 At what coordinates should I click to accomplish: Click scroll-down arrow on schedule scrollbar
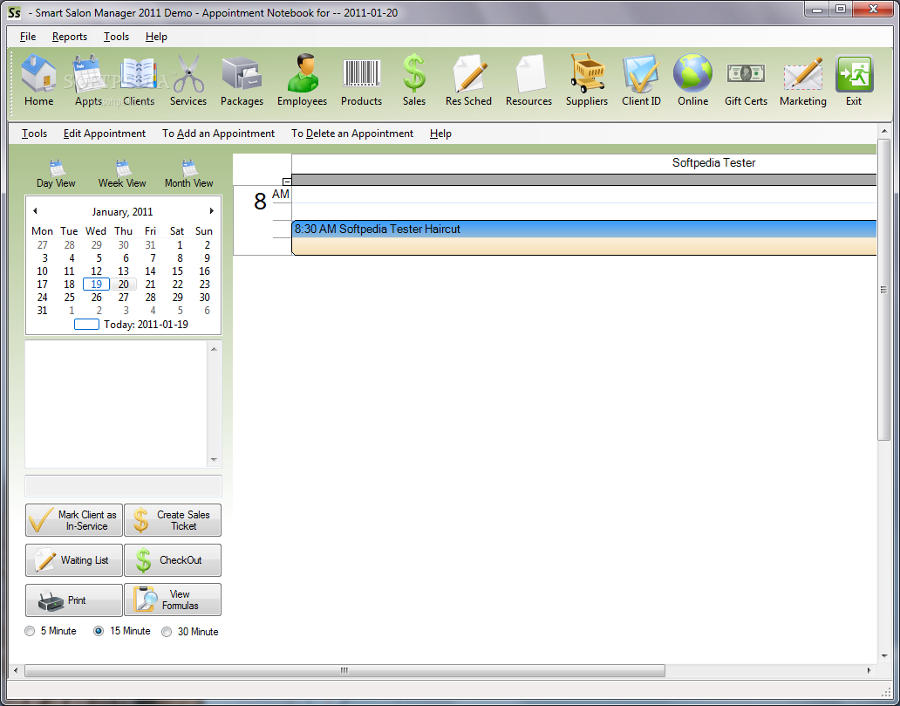[x=884, y=656]
